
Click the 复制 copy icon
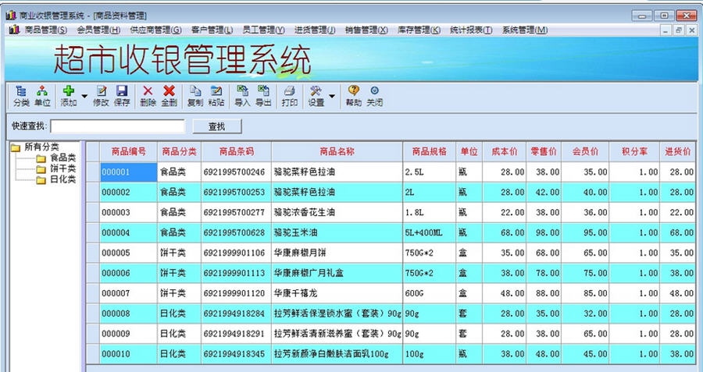click(195, 96)
